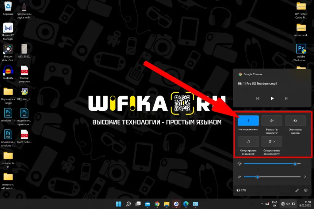Toggle focus assist (Фокусировка внимания)
This screenshot has width=314, height=209.
click(248, 141)
